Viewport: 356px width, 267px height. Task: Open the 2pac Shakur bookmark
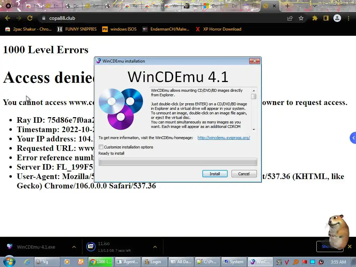[29, 29]
